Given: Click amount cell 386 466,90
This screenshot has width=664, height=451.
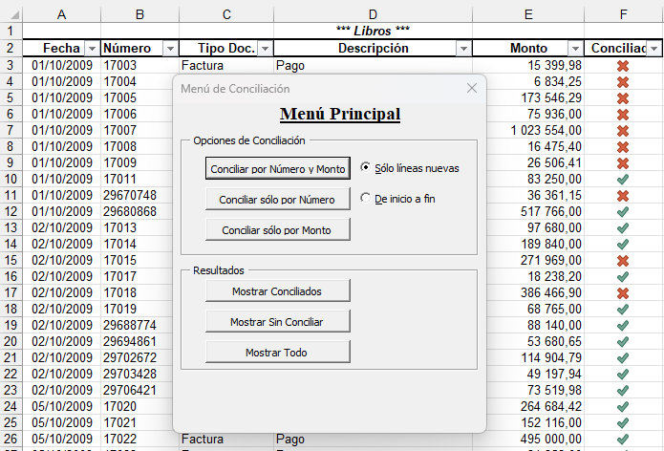Looking at the screenshot, I should point(535,292).
